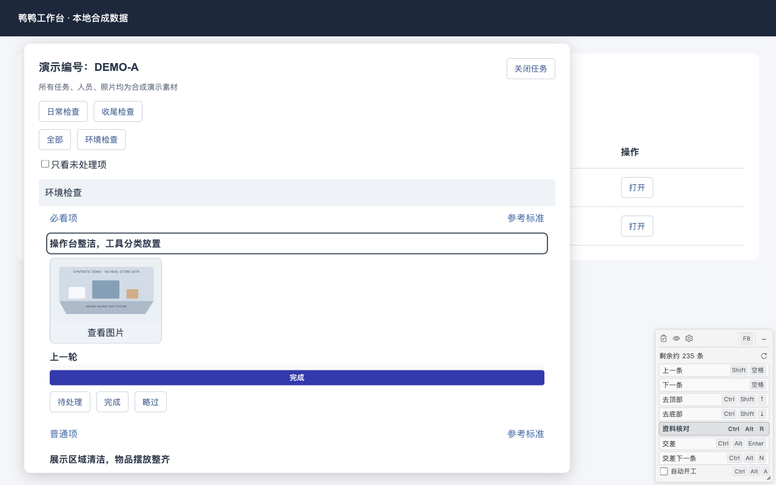776x485 pixels.
Task: Grab the resize handle at helper panel corner
Action: [768, 478]
